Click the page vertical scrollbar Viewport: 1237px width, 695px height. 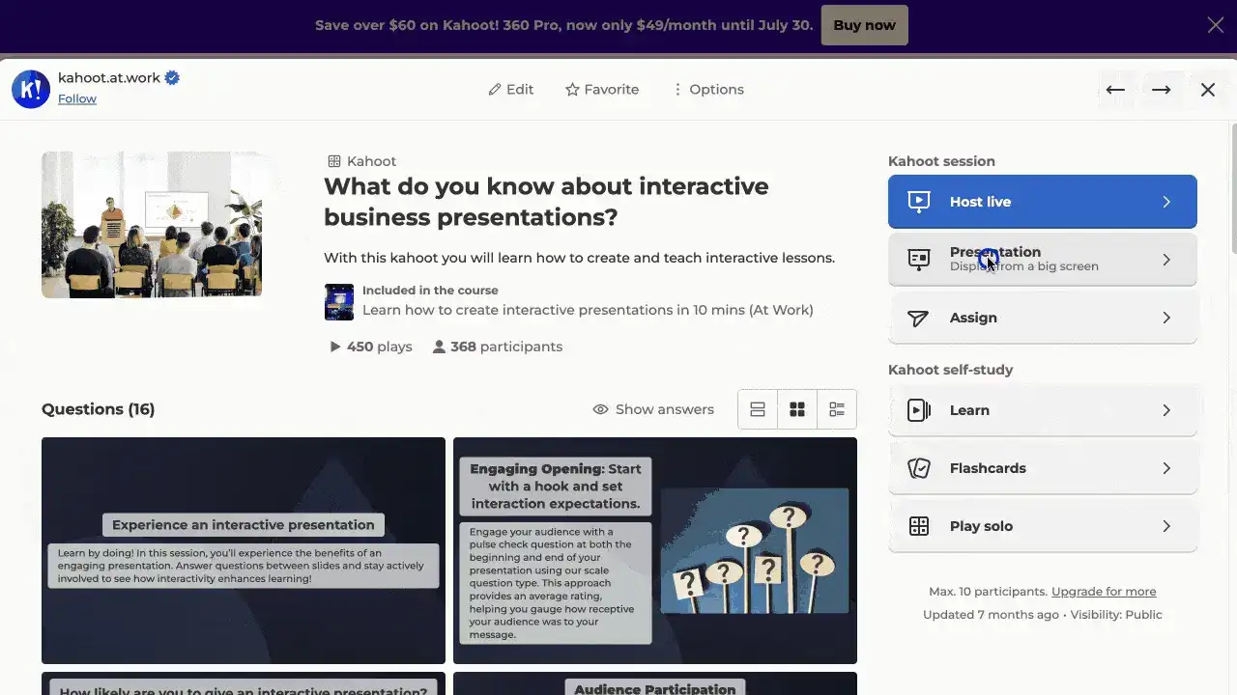(1233, 188)
